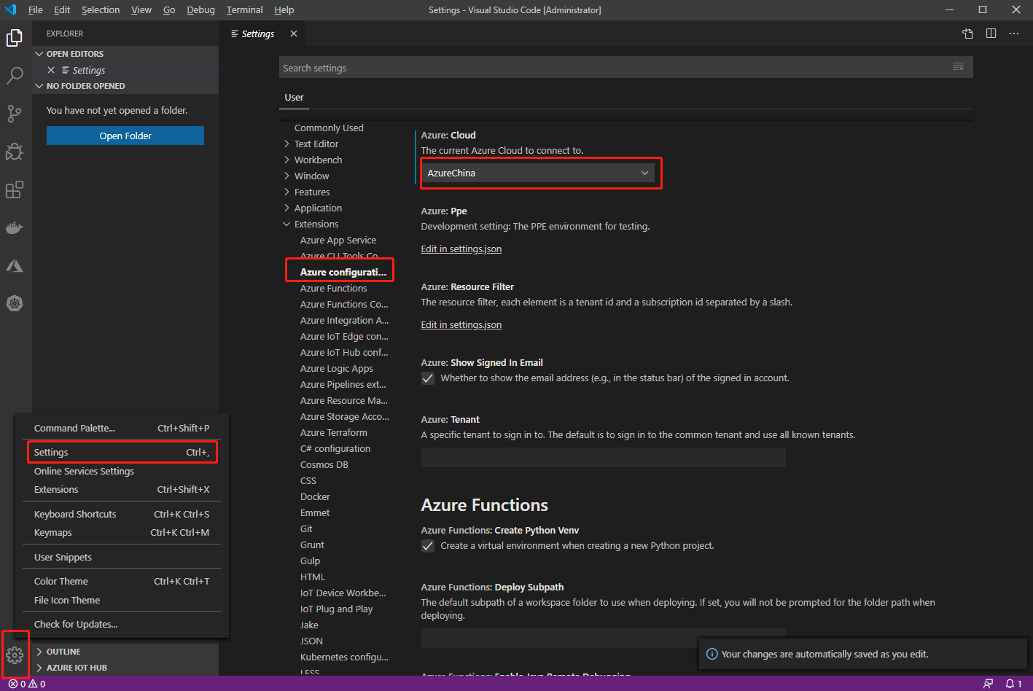
Task: Select Online Services Settings menu entry
Action: coord(122,471)
